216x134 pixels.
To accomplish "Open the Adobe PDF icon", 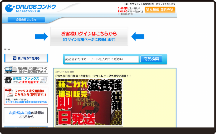I will 9,93.
